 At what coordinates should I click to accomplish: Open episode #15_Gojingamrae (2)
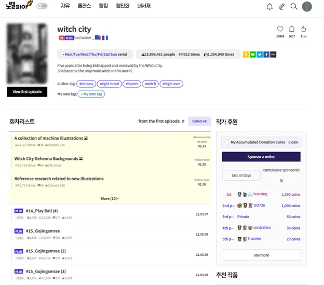pos(46,251)
